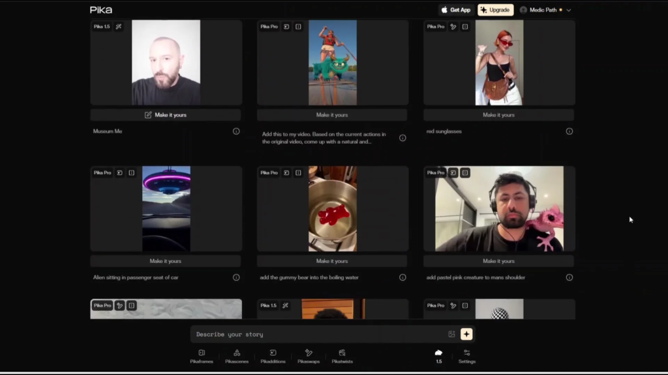The image size is (668, 375).
Task: Open the Pikatwists tool
Action: 342,355
